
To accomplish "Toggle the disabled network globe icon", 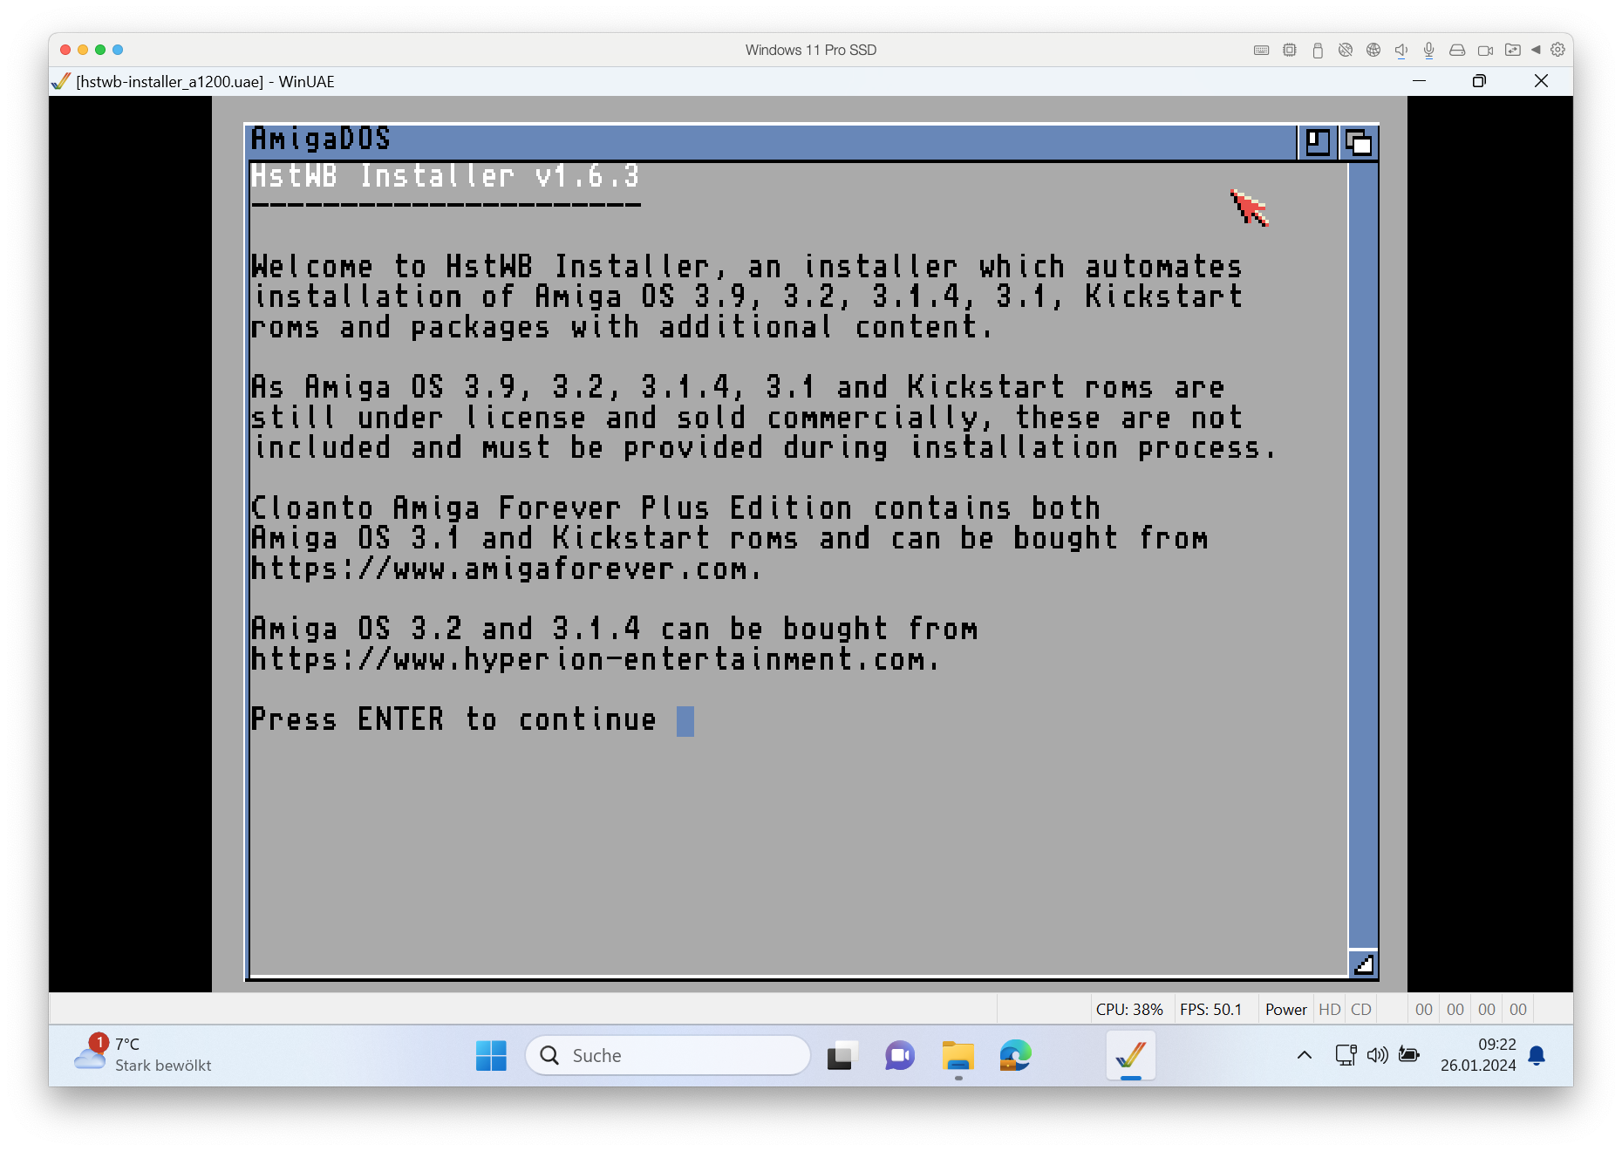I will coord(1346,51).
